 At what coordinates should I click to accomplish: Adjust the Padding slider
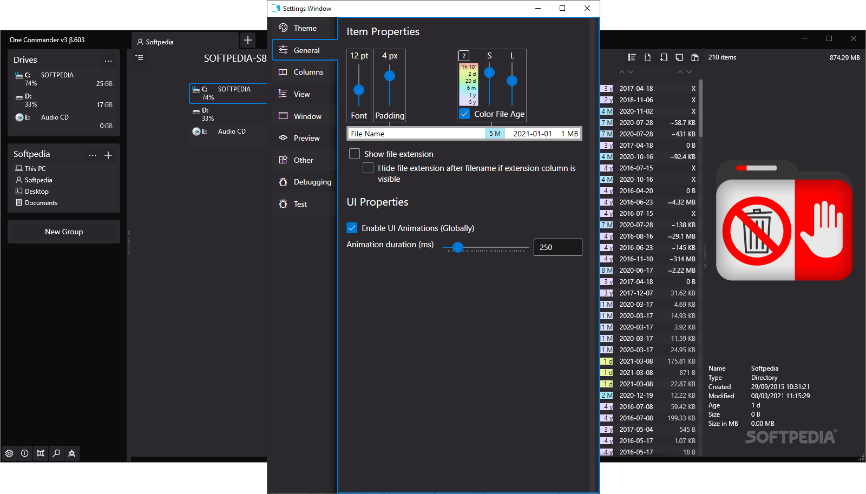390,76
